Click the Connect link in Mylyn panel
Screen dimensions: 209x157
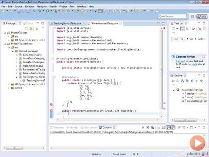[x=180, y=61]
